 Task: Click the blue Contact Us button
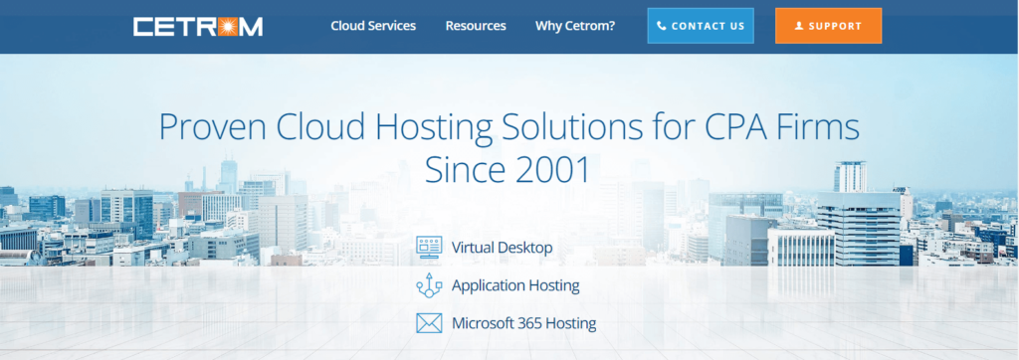701,26
